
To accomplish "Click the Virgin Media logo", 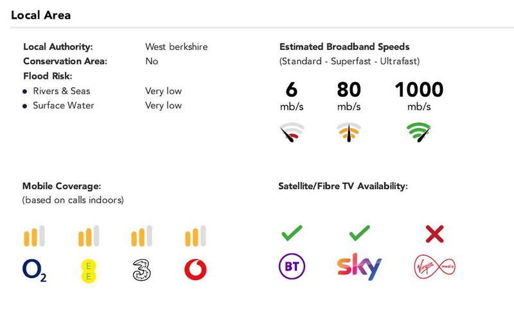I will pos(435,267).
